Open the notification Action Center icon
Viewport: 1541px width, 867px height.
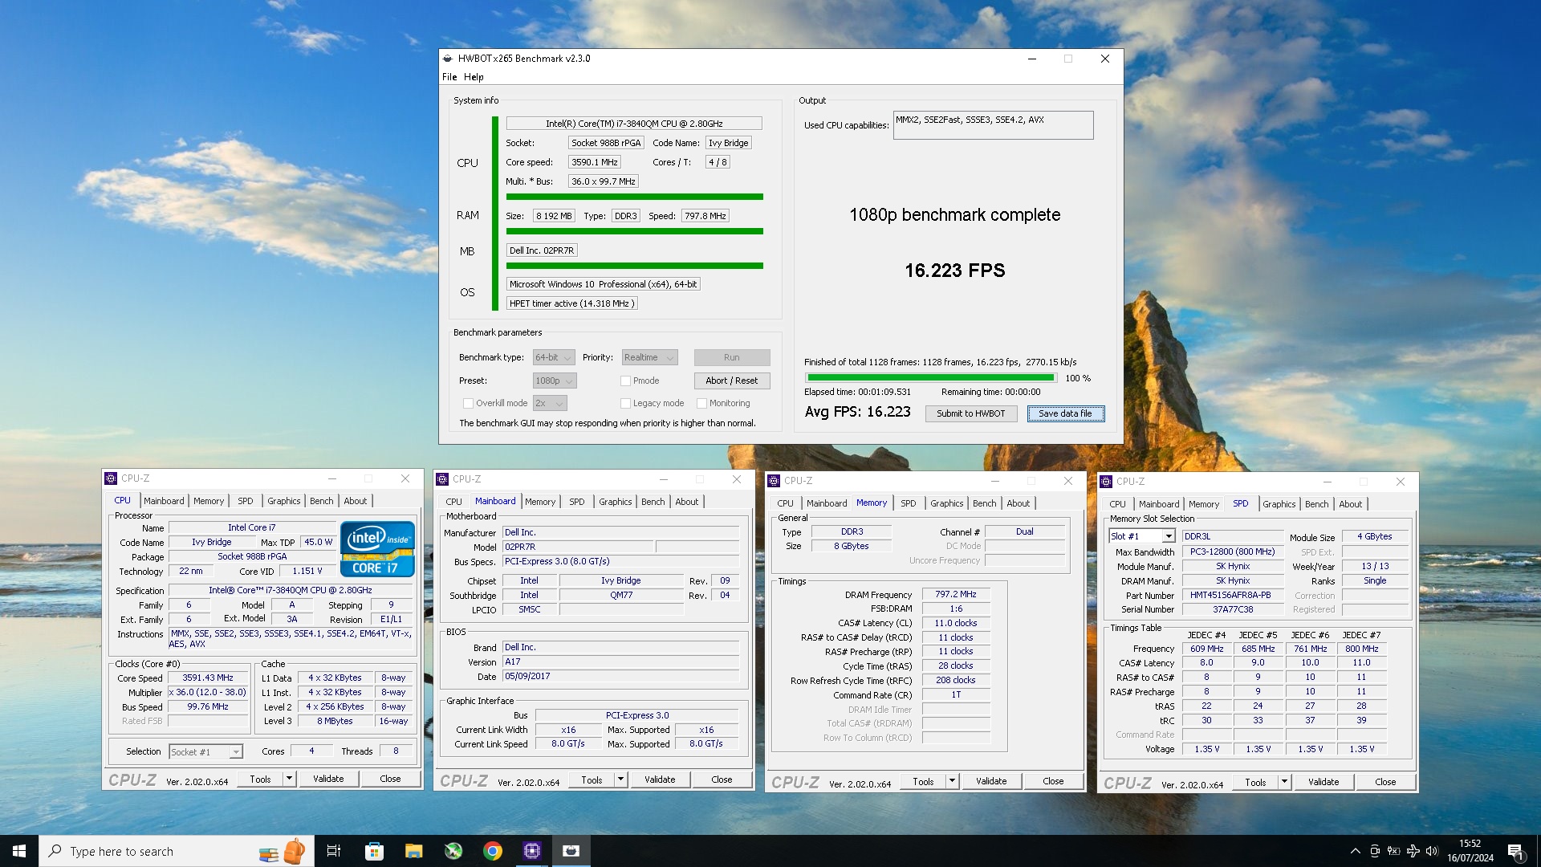click(x=1516, y=851)
